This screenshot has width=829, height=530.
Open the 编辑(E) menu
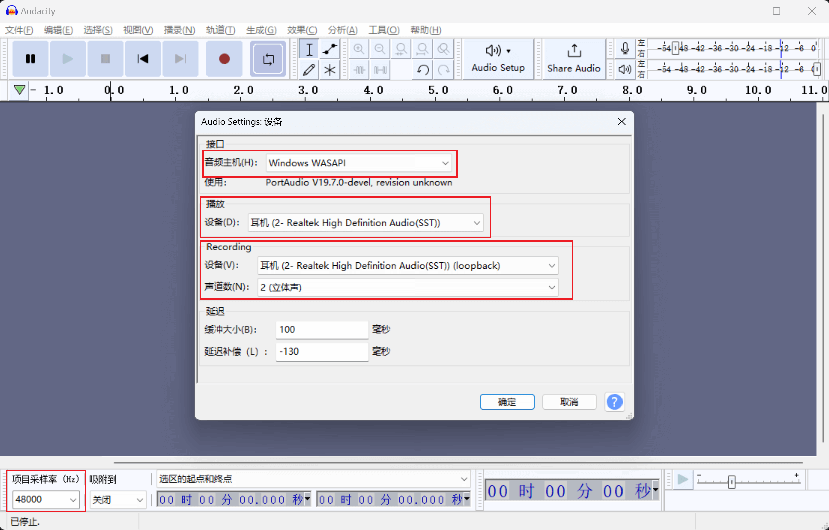[58, 30]
